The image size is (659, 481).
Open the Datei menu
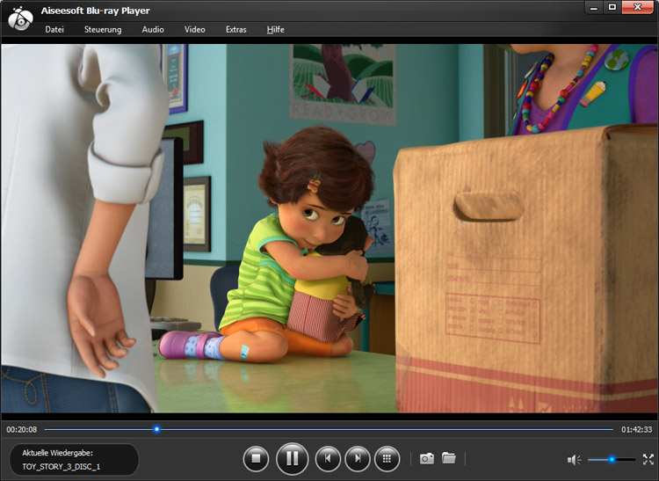[54, 30]
